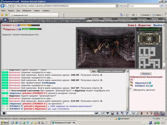Select PATRIOT V[6] in room player list

(x=143, y=86)
